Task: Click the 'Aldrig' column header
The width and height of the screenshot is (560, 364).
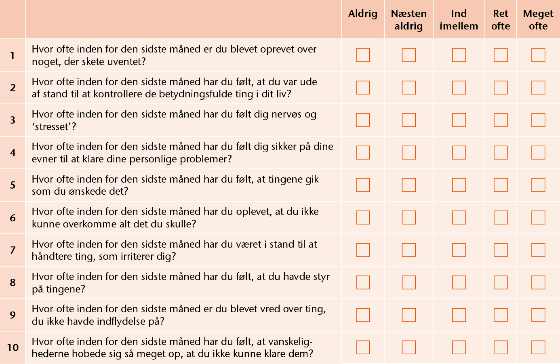Action: [363, 14]
